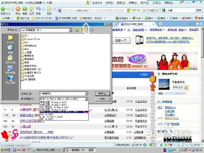The height and width of the screenshot is (153, 204).
Task: Click the green forward arrow button
Action: click(8, 9)
